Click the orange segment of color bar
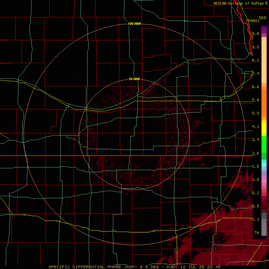 tap(264, 103)
